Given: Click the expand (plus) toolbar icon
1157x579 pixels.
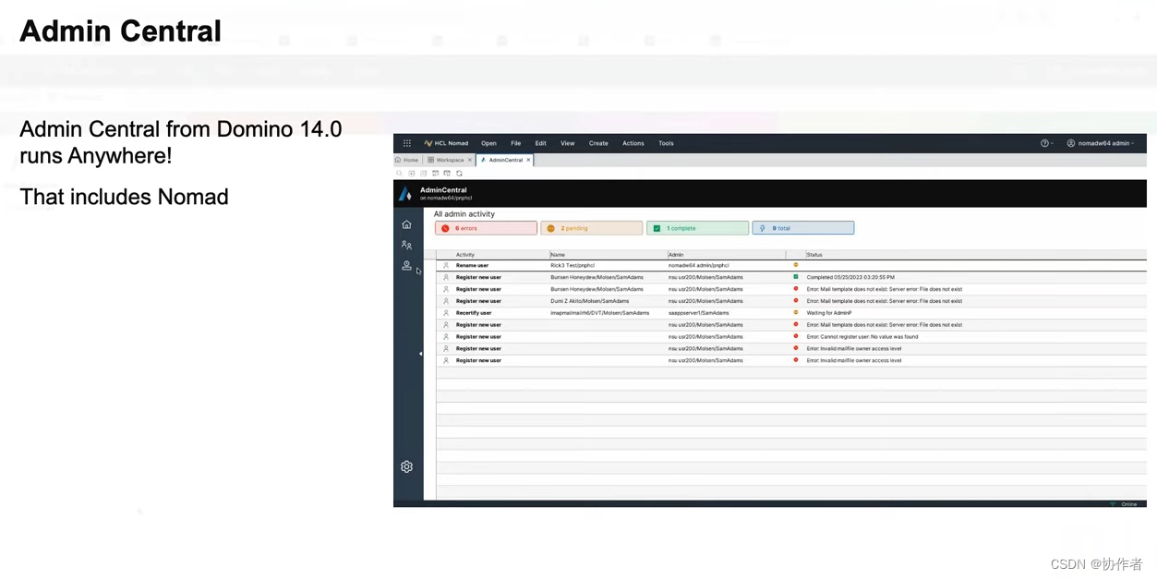Looking at the screenshot, I should coord(412,174).
